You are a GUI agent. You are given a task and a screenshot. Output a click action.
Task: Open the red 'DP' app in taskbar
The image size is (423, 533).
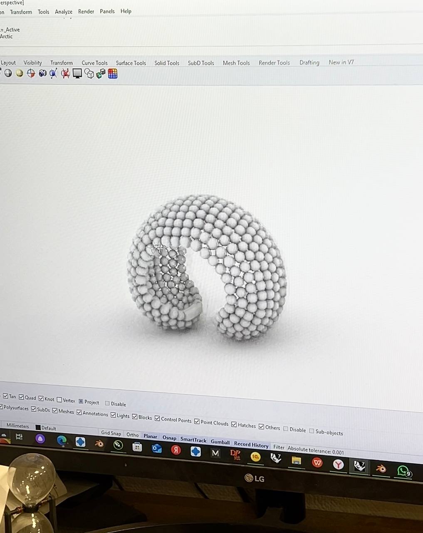click(x=235, y=455)
